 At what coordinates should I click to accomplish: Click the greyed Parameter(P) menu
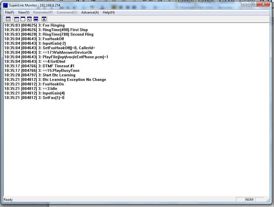click(43, 12)
